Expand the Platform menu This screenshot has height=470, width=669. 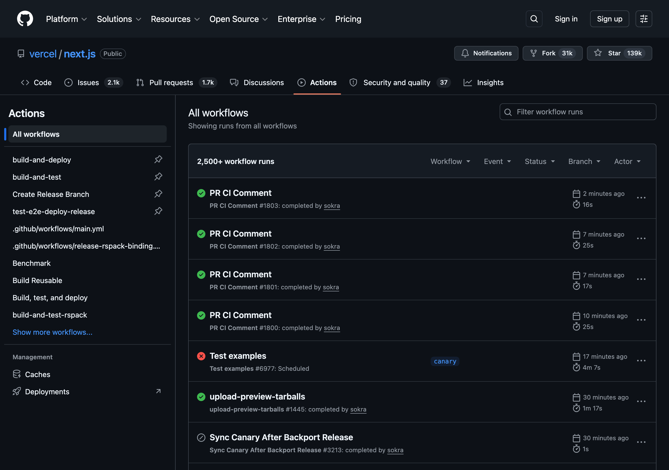66,19
